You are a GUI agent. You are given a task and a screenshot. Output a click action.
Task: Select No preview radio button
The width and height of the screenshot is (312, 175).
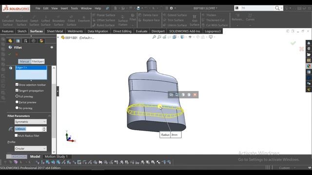[x=17, y=108]
